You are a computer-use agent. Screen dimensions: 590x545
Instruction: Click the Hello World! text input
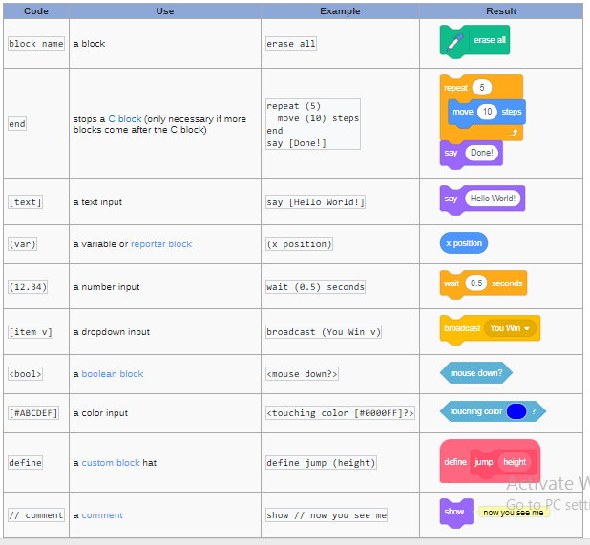coord(493,199)
